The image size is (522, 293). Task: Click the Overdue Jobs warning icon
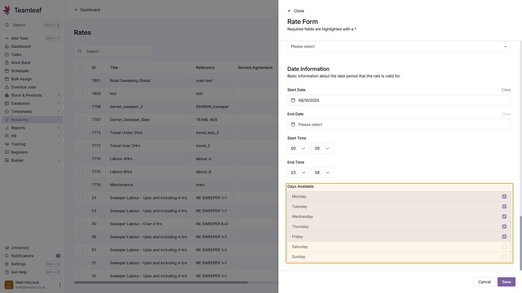pyautogui.click(x=7, y=87)
